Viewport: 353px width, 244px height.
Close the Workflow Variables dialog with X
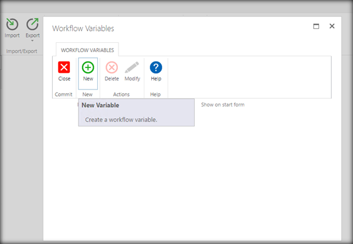[332, 26]
